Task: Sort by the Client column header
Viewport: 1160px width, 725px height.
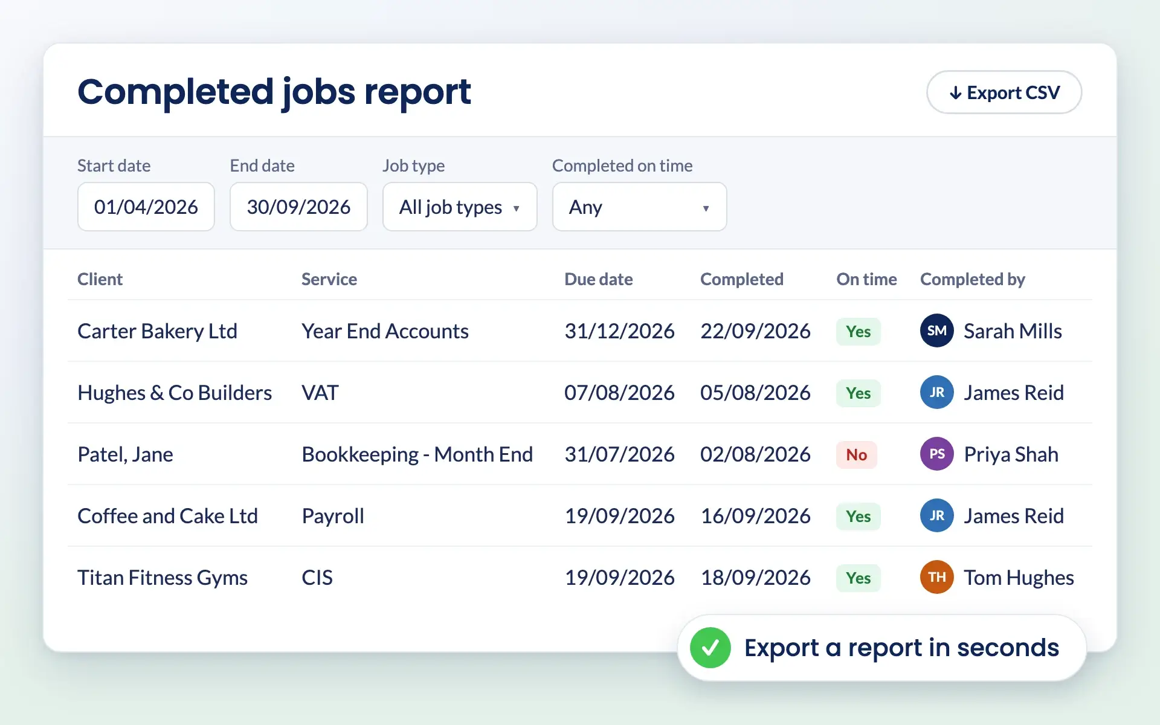Action: tap(100, 279)
